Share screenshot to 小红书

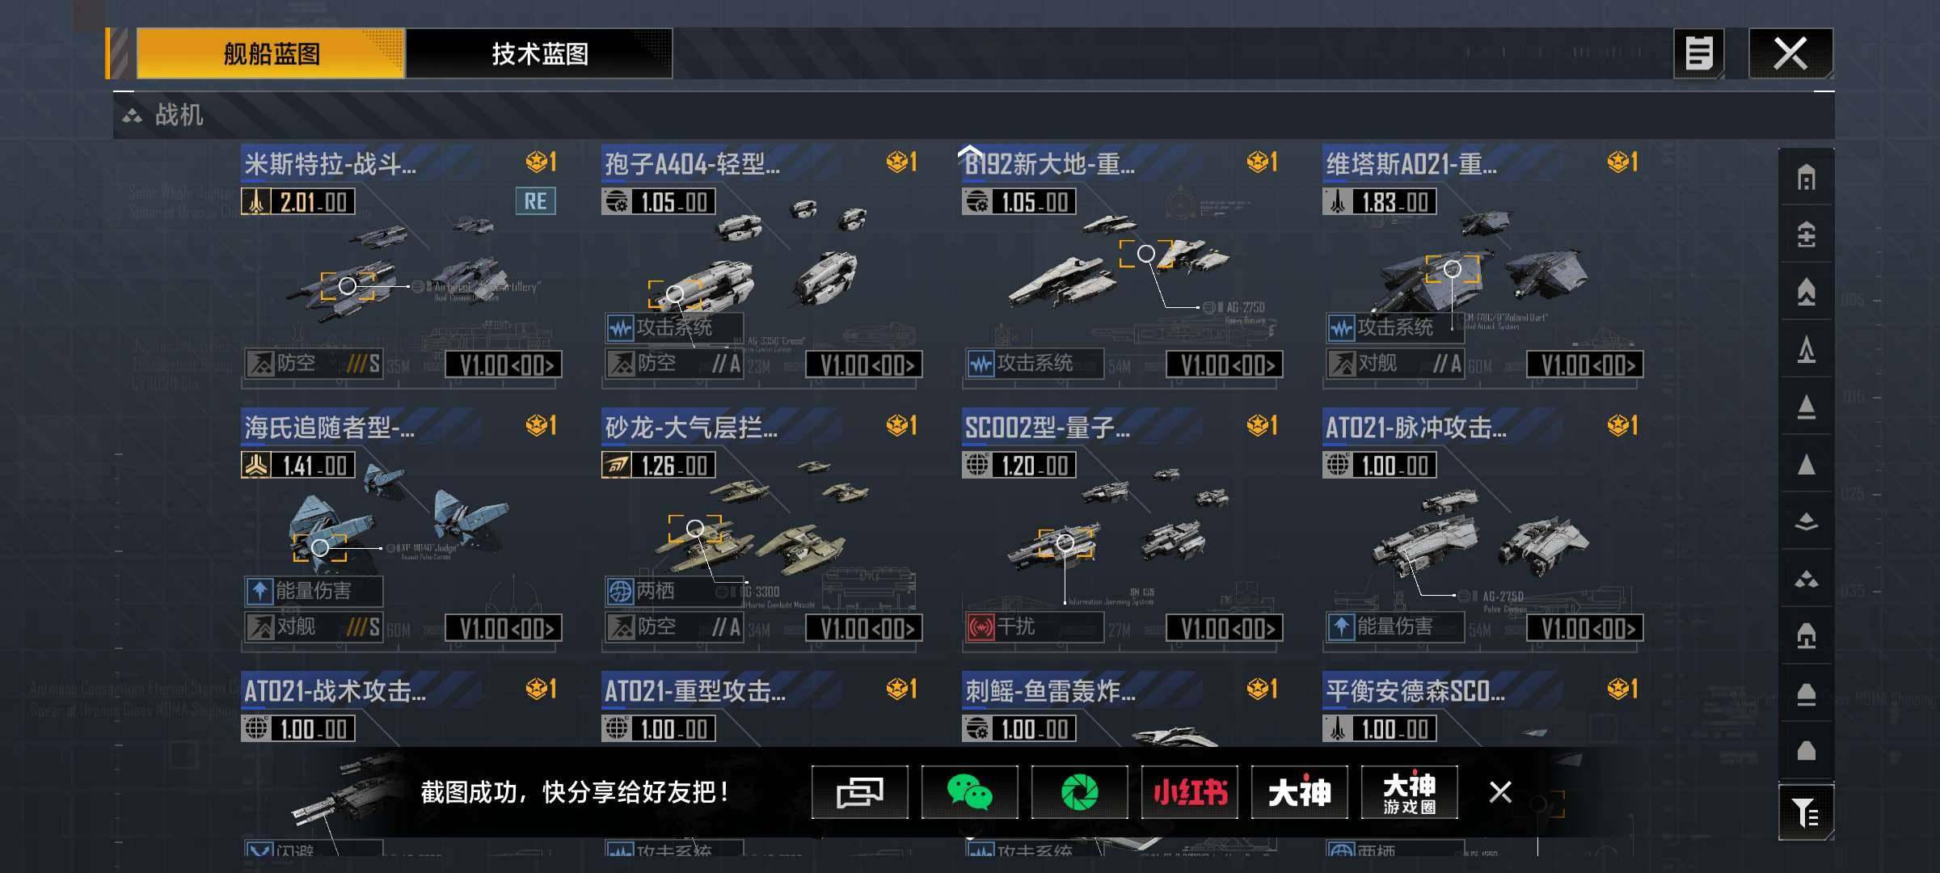1190,792
